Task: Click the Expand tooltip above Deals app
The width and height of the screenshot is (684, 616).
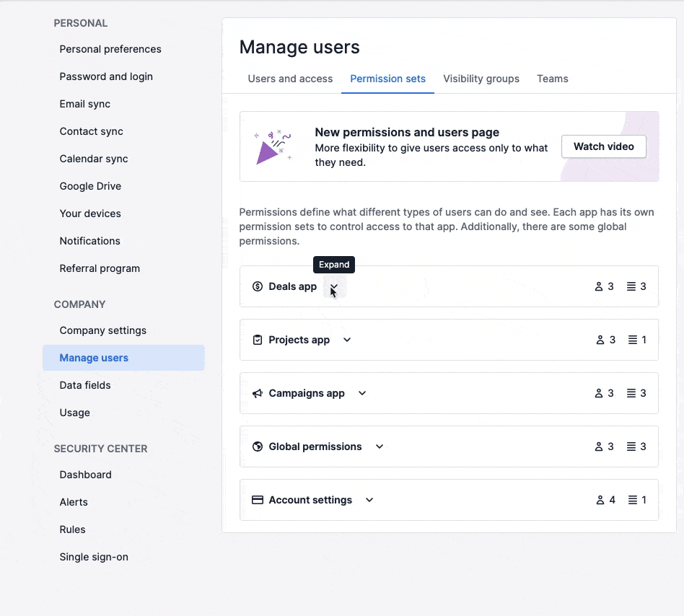Action: pos(333,265)
